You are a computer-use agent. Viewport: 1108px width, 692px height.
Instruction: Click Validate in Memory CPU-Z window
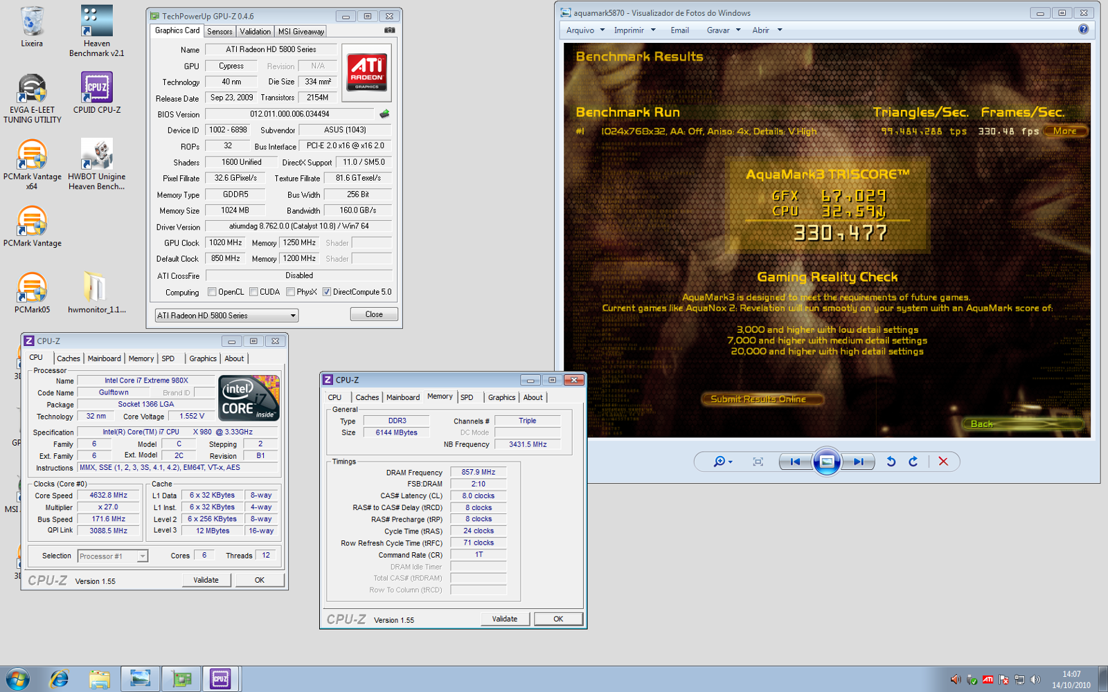(504, 619)
